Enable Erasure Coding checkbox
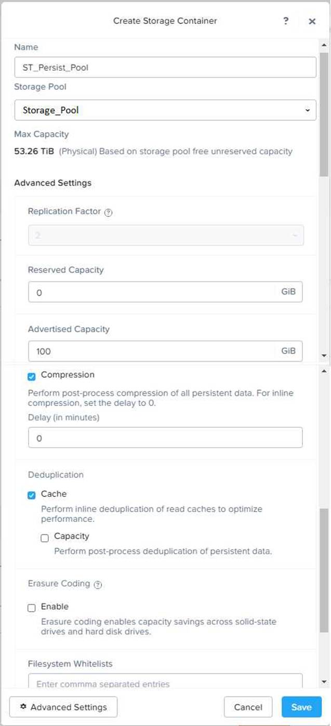 pos(32,607)
